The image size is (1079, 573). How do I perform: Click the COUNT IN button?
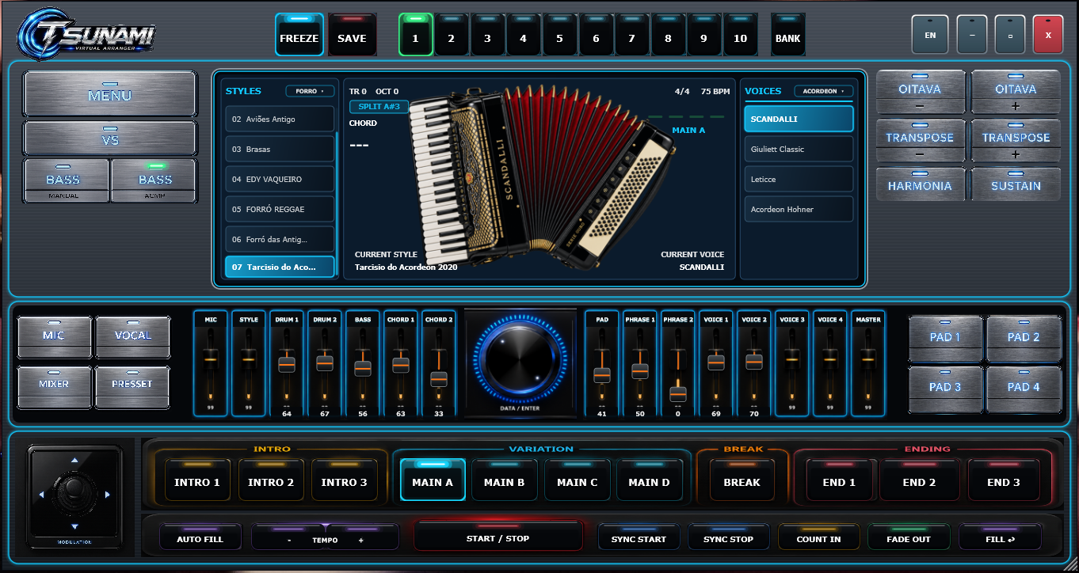819,538
